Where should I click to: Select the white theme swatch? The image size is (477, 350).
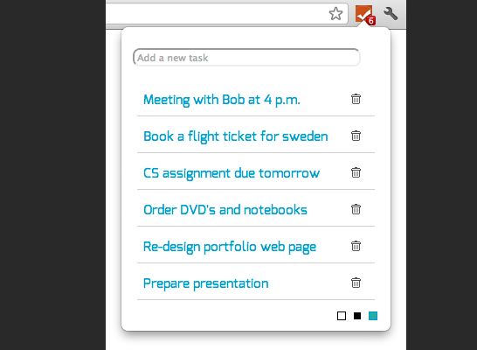[x=342, y=316]
